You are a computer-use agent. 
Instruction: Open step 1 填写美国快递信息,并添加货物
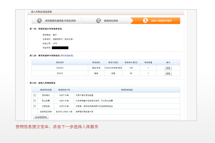(x=60, y=21)
